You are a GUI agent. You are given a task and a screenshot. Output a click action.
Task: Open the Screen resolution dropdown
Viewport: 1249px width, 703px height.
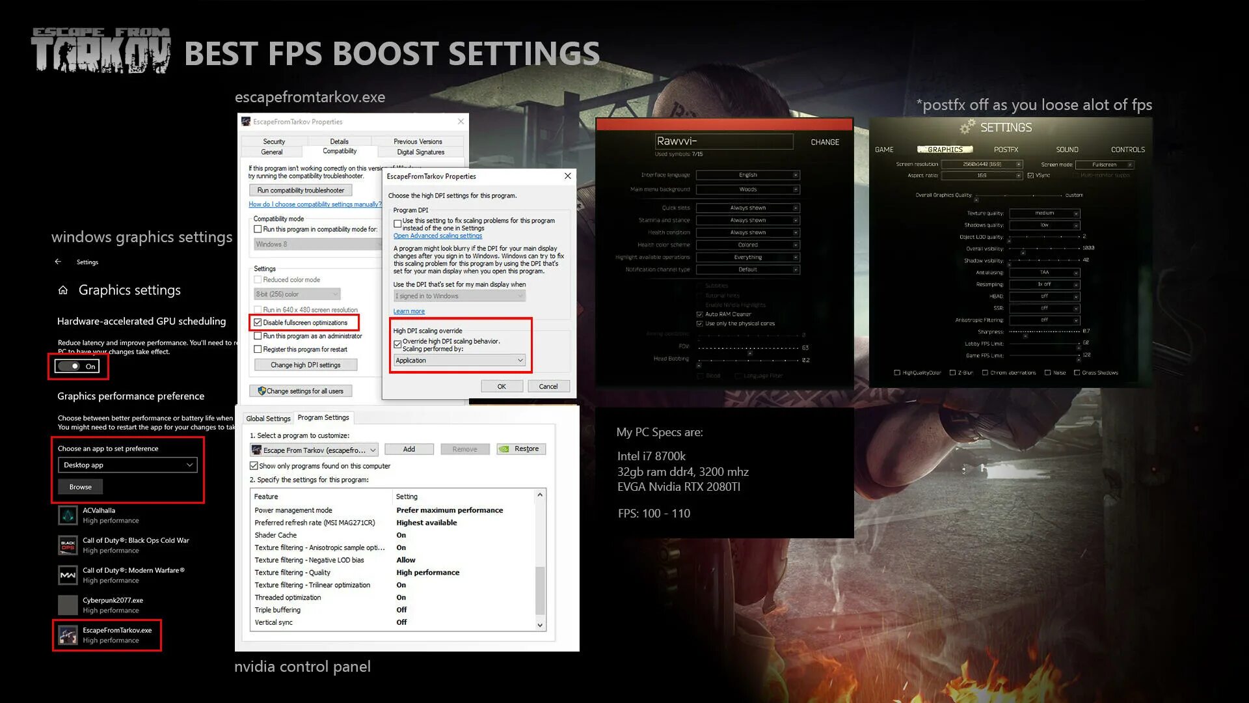[x=982, y=165]
